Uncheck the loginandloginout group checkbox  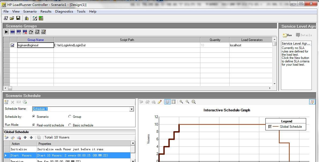click(x=12, y=45)
